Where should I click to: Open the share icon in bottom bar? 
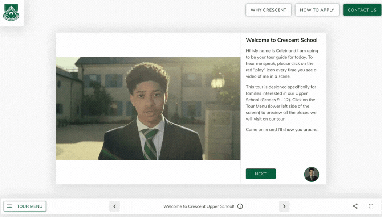tap(355, 206)
